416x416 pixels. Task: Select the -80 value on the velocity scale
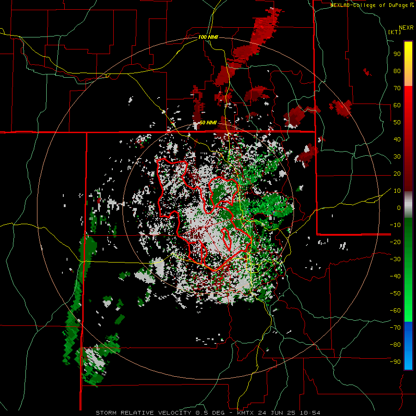[x=395, y=345]
